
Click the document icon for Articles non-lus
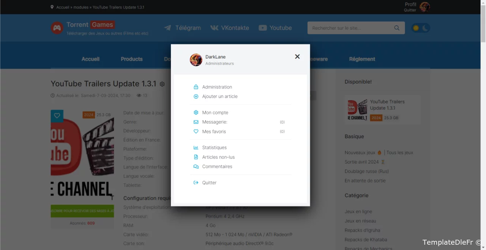coord(196,157)
